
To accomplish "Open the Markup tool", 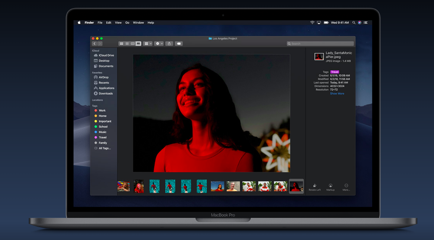I will pyautogui.click(x=330, y=186).
